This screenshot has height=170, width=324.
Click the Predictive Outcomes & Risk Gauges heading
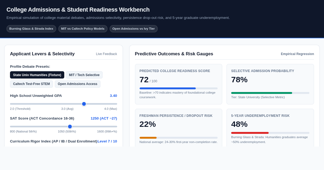174,54
